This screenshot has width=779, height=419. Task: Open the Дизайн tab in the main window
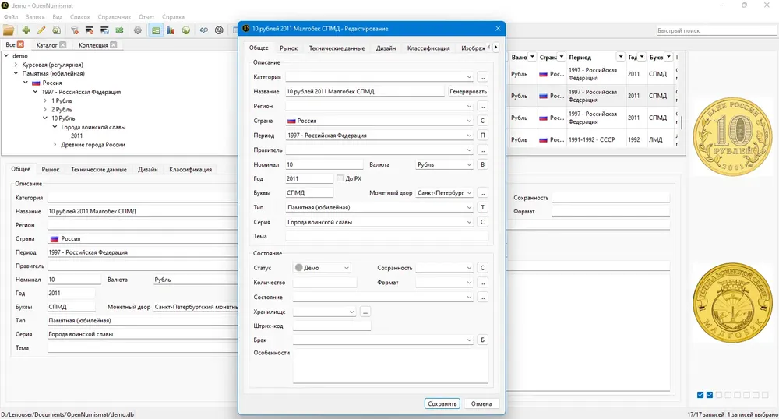click(x=147, y=169)
